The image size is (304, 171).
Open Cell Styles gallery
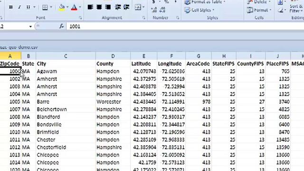[199, 10]
